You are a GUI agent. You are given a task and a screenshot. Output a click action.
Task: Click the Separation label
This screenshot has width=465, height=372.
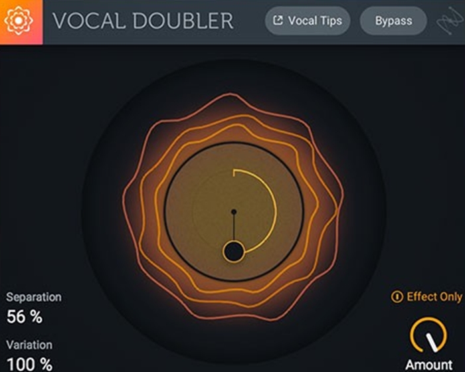(34, 297)
